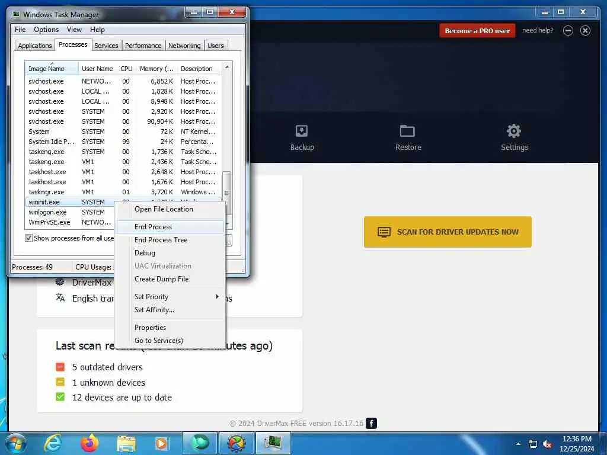
Task: Click the DriverMax round minimize icon
Action: (x=568, y=31)
